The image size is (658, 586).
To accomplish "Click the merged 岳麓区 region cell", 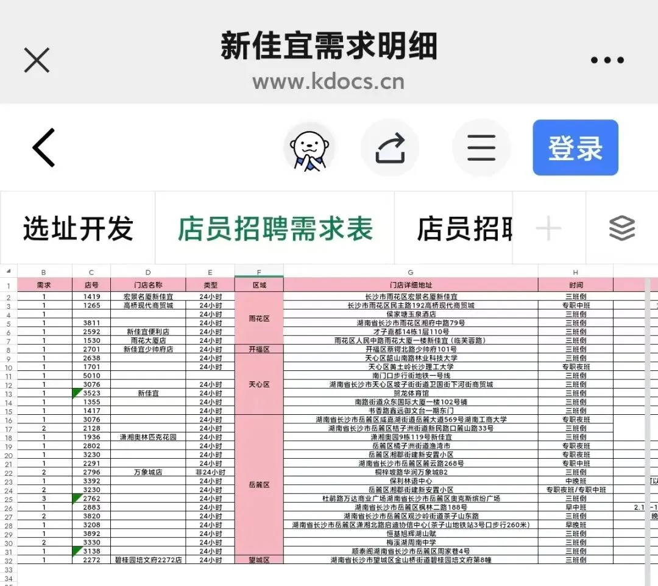I will coord(259,485).
